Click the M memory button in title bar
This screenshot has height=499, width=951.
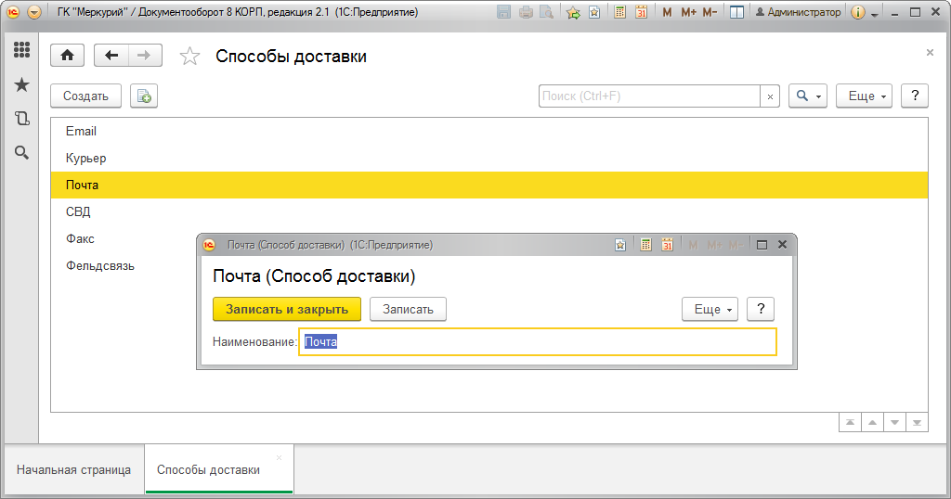coord(667,12)
